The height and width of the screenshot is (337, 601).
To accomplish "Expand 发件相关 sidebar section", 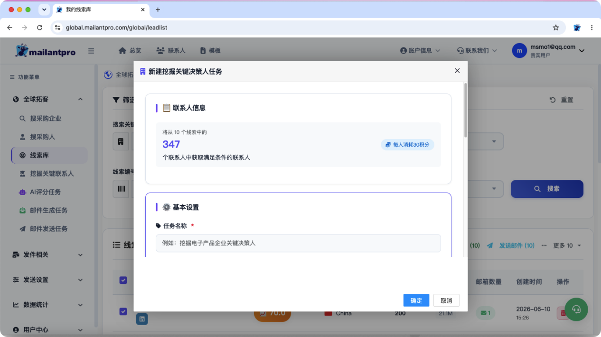I will pyautogui.click(x=47, y=255).
